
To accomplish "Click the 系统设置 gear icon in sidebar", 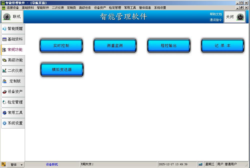I will click(x=4, y=123).
